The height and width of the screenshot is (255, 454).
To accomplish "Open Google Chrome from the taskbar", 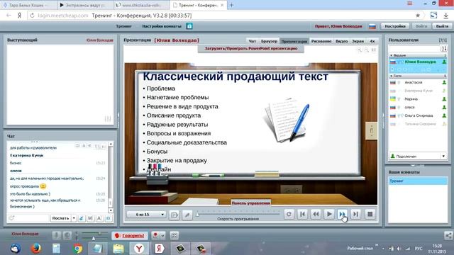I will click(x=77, y=249).
